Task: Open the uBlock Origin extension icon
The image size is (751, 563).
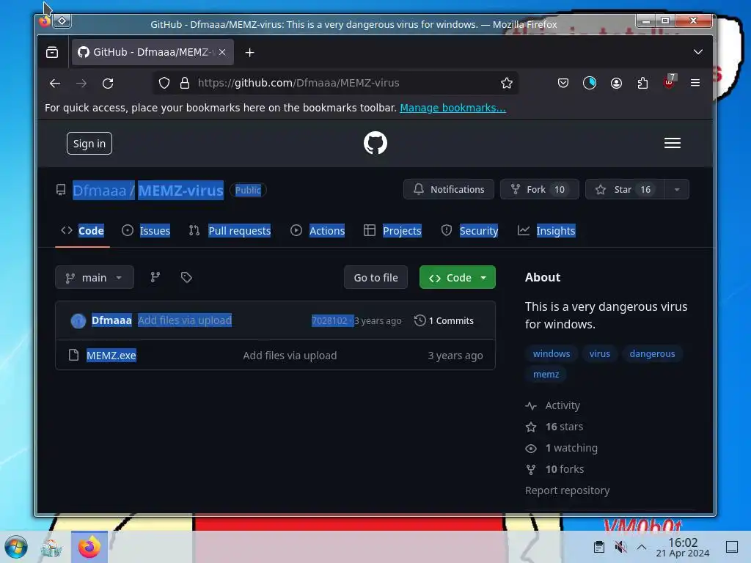Action: [669, 82]
